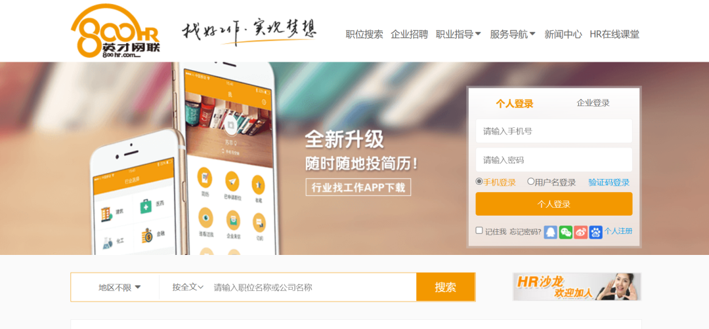Select the 用户名登录 radio button
This screenshot has height=329, width=709.
(x=530, y=182)
